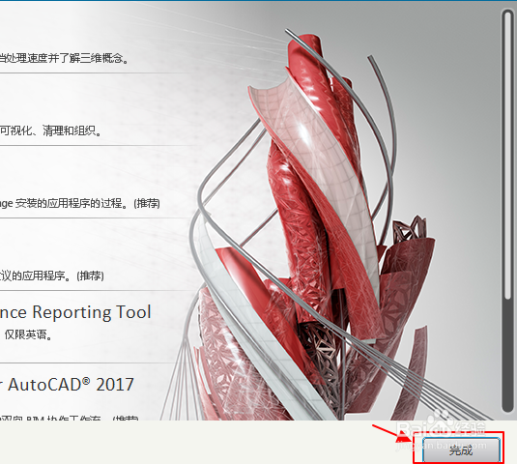Select the Reporting Tool heading text
517x464 pixels.
pos(92,312)
